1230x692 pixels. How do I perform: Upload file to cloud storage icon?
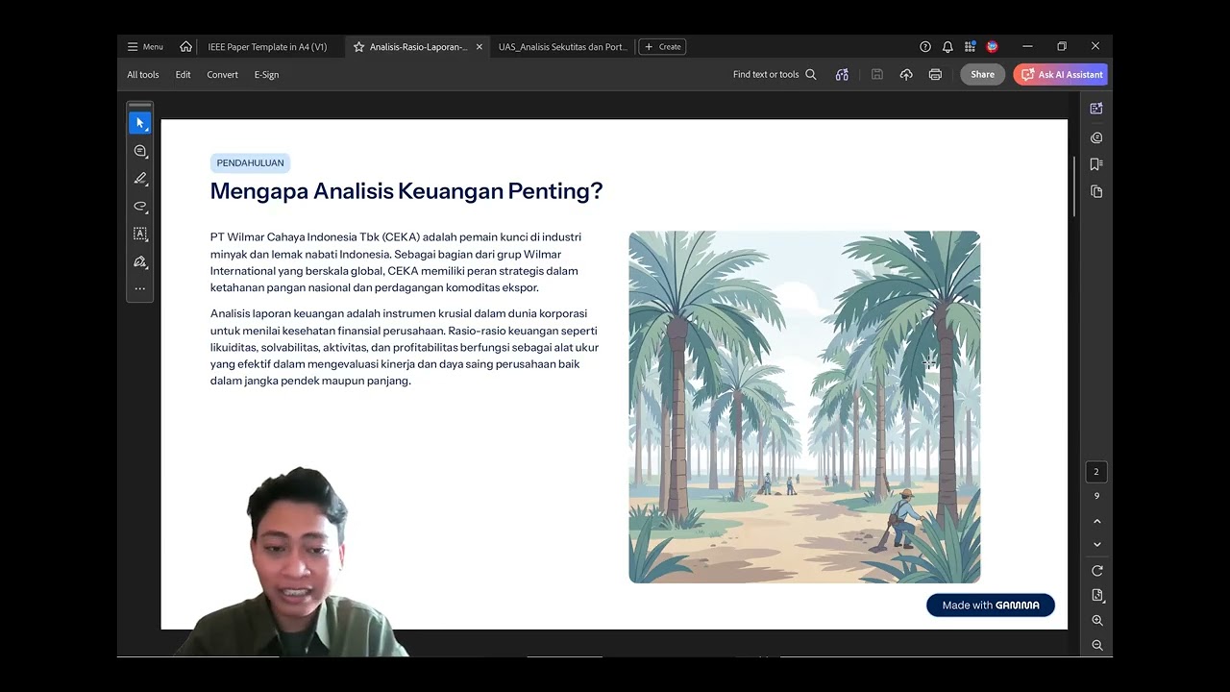[906, 75]
